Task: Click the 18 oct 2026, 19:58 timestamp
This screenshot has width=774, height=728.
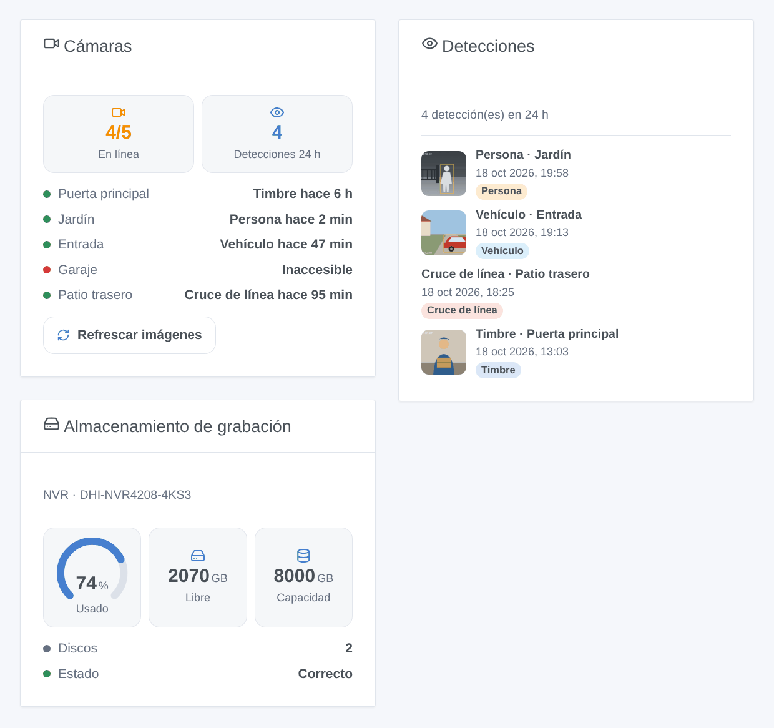Action: [x=522, y=173]
